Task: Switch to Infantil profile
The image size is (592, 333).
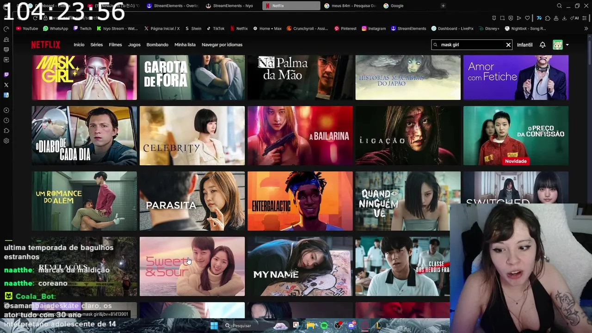Action: coord(524,45)
